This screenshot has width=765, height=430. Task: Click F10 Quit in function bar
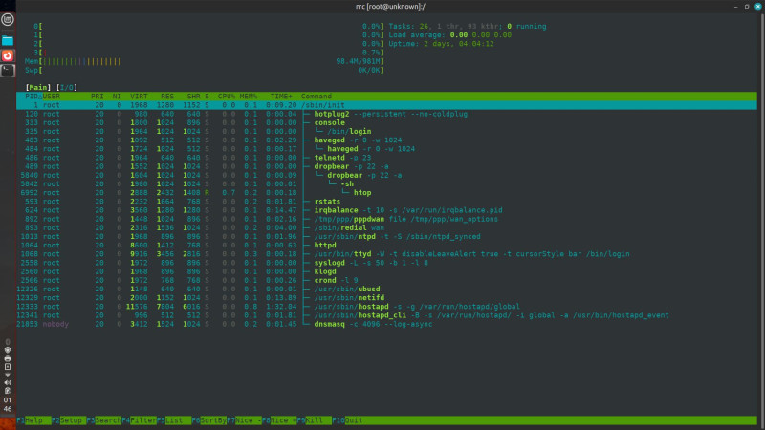coord(347,420)
